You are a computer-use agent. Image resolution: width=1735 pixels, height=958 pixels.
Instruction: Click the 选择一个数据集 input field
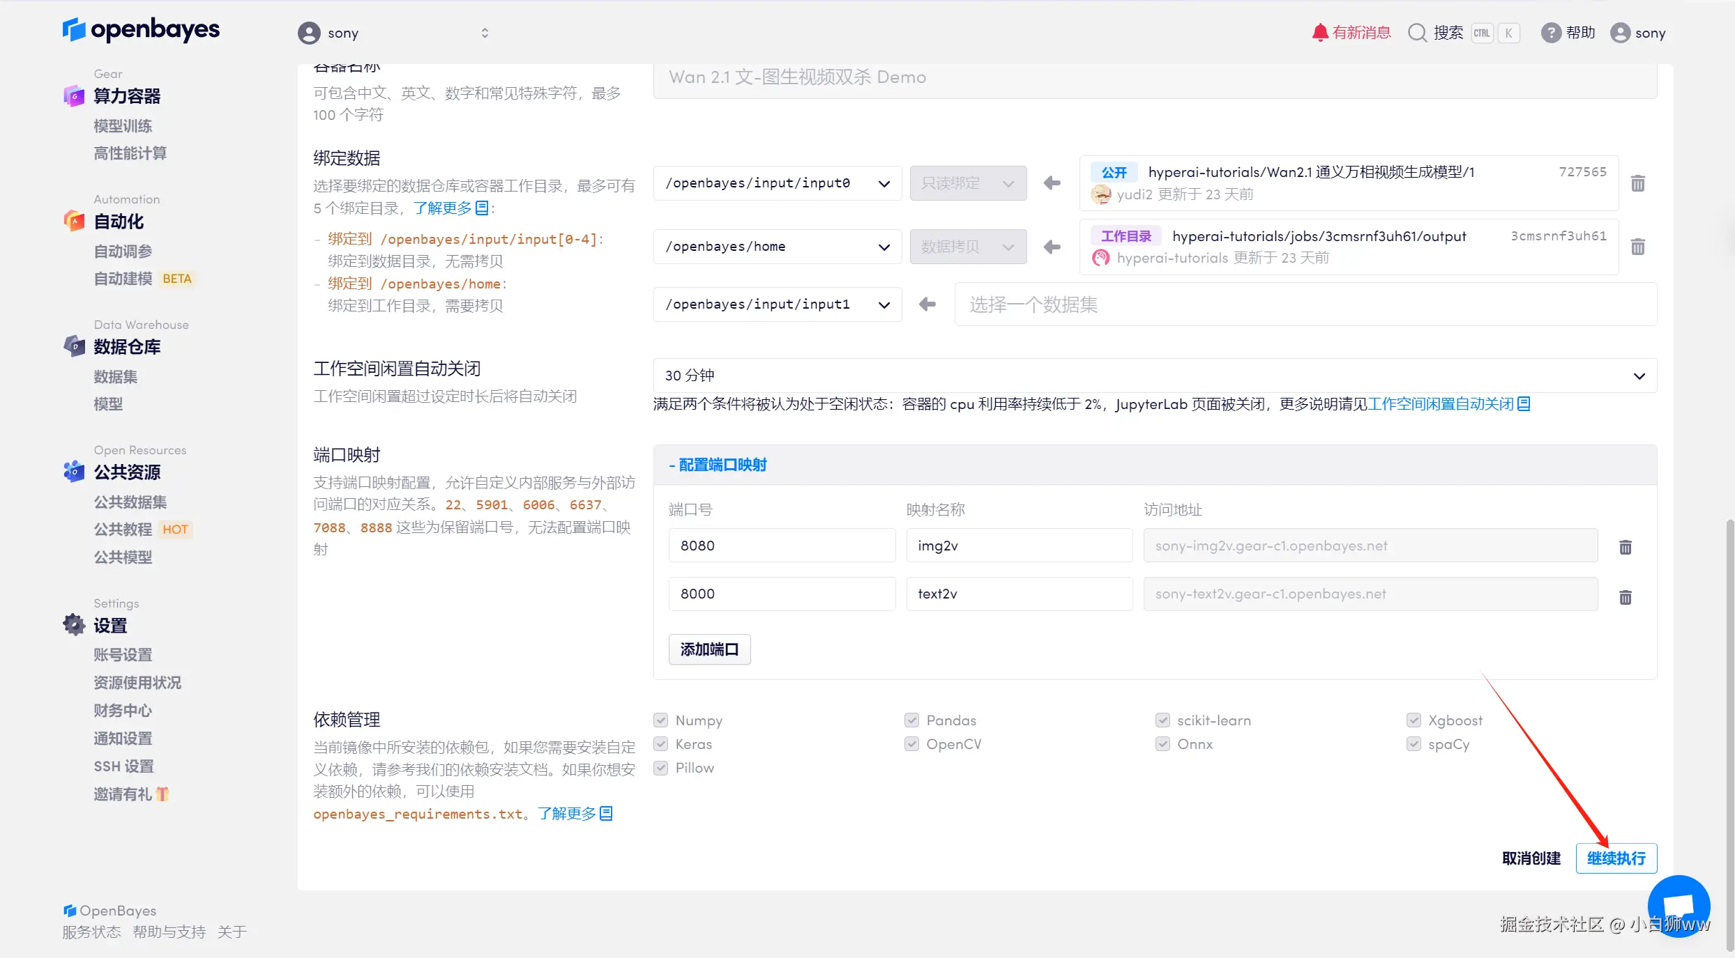(1304, 304)
